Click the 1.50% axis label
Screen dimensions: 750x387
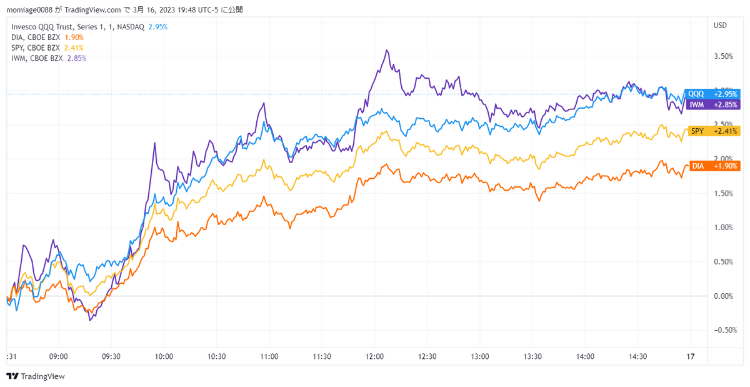[x=722, y=193]
